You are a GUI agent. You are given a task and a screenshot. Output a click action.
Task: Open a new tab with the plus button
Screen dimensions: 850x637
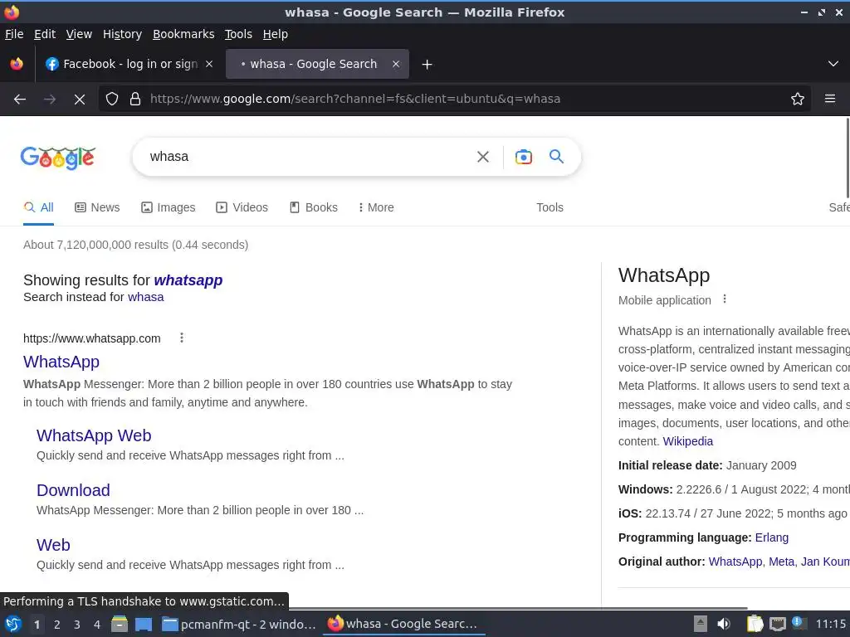pos(427,65)
